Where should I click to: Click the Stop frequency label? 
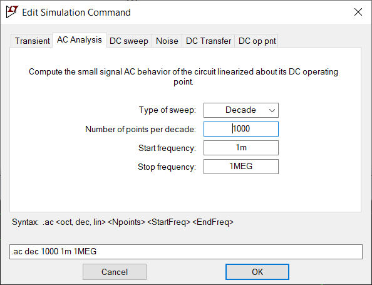pyautogui.click(x=167, y=167)
